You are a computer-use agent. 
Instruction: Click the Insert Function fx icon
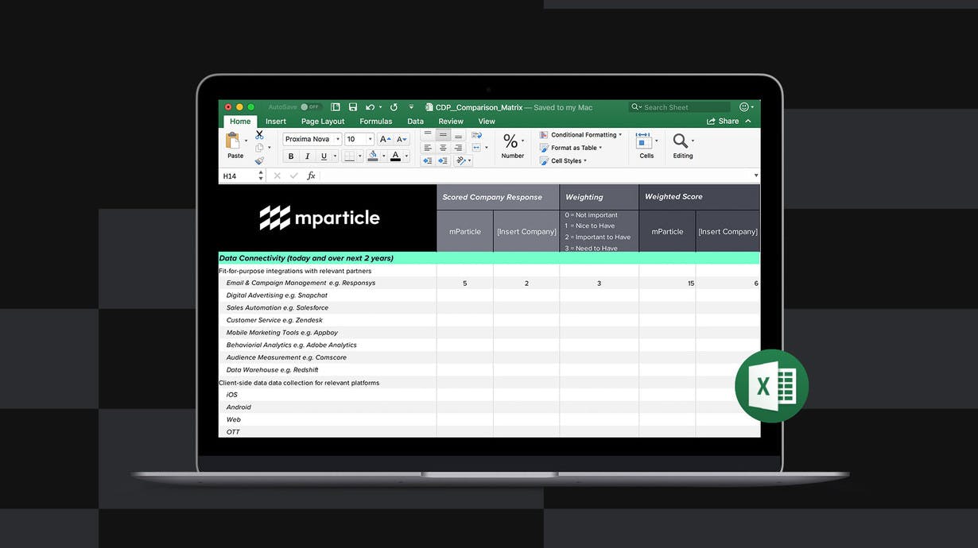311,176
